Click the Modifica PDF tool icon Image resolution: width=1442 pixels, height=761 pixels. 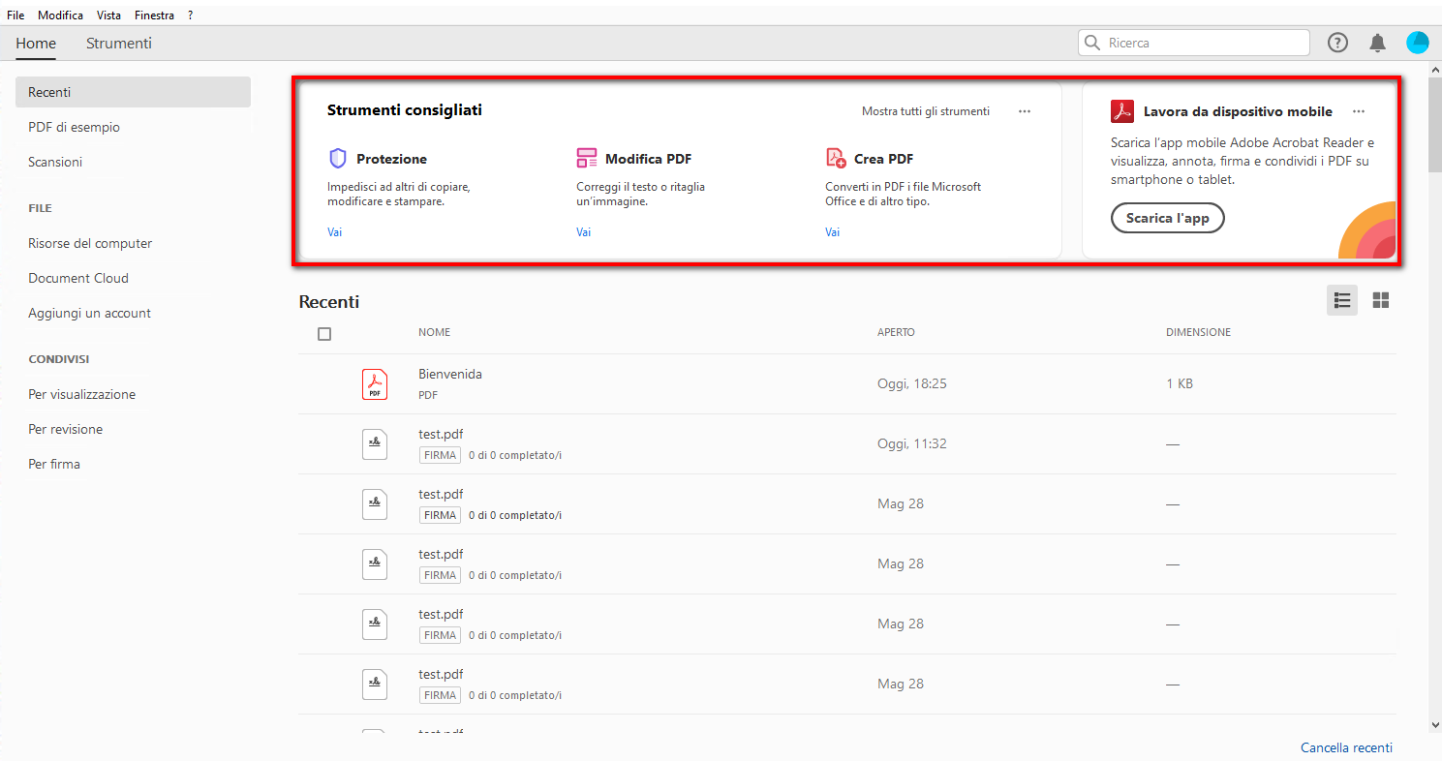pyautogui.click(x=586, y=159)
